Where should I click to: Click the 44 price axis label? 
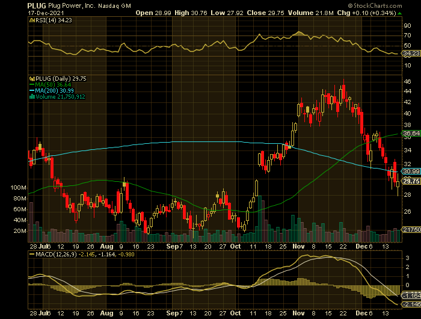(x=407, y=91)
